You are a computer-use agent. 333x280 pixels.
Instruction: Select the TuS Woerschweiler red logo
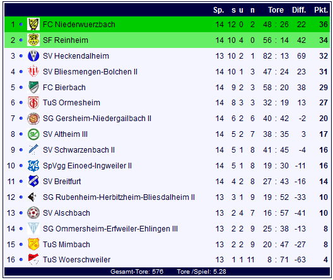point(33,259)
